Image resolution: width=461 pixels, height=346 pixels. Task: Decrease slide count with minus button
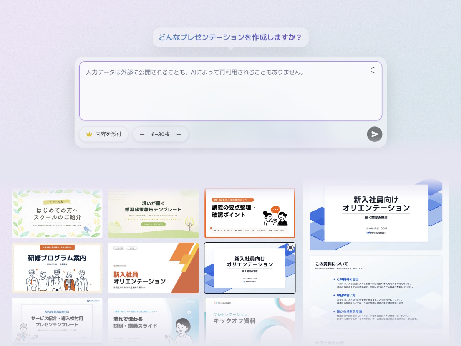pos(142,134)
